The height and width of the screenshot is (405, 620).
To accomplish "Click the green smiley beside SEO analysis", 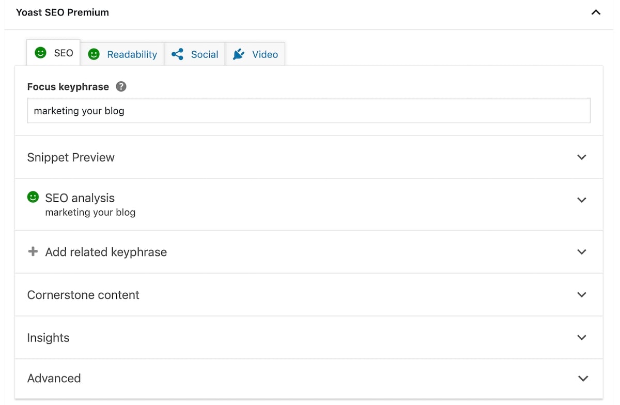I will click(x=33, y=197).
